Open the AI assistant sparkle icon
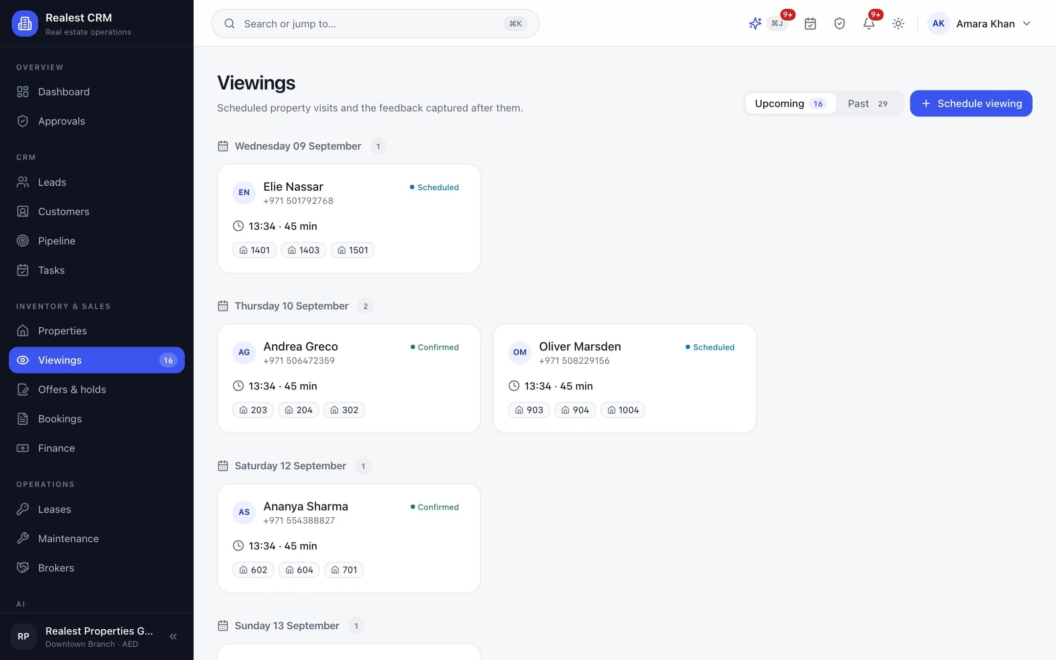Image resolution: width=1056 pixels, height=660 pixels. tap(755, 23)
